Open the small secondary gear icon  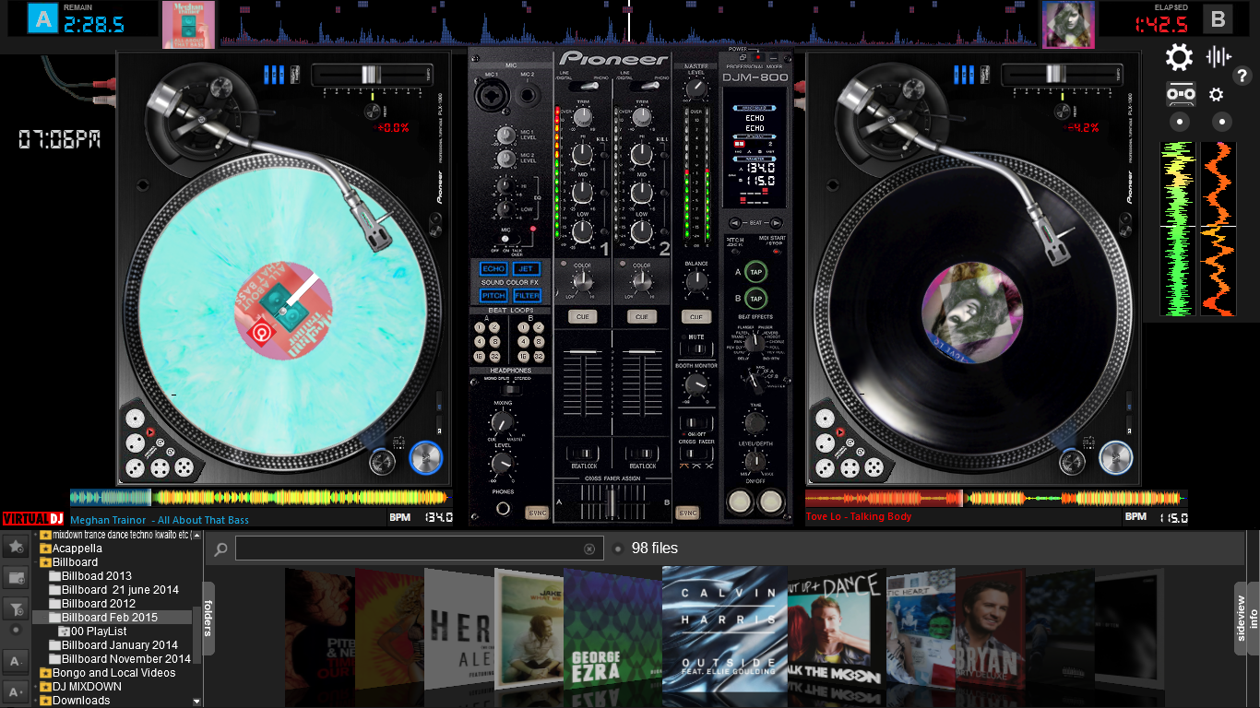(x=1217, y=94)
